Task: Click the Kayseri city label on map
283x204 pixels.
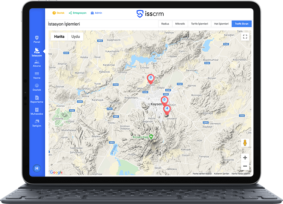Action: point(156,104)
